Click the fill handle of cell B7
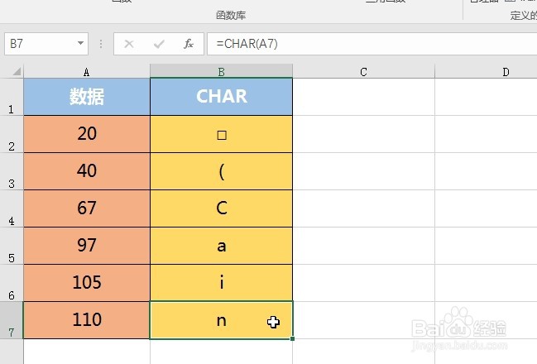The height and width of the screenshot is (364, 537). [292, 338]
